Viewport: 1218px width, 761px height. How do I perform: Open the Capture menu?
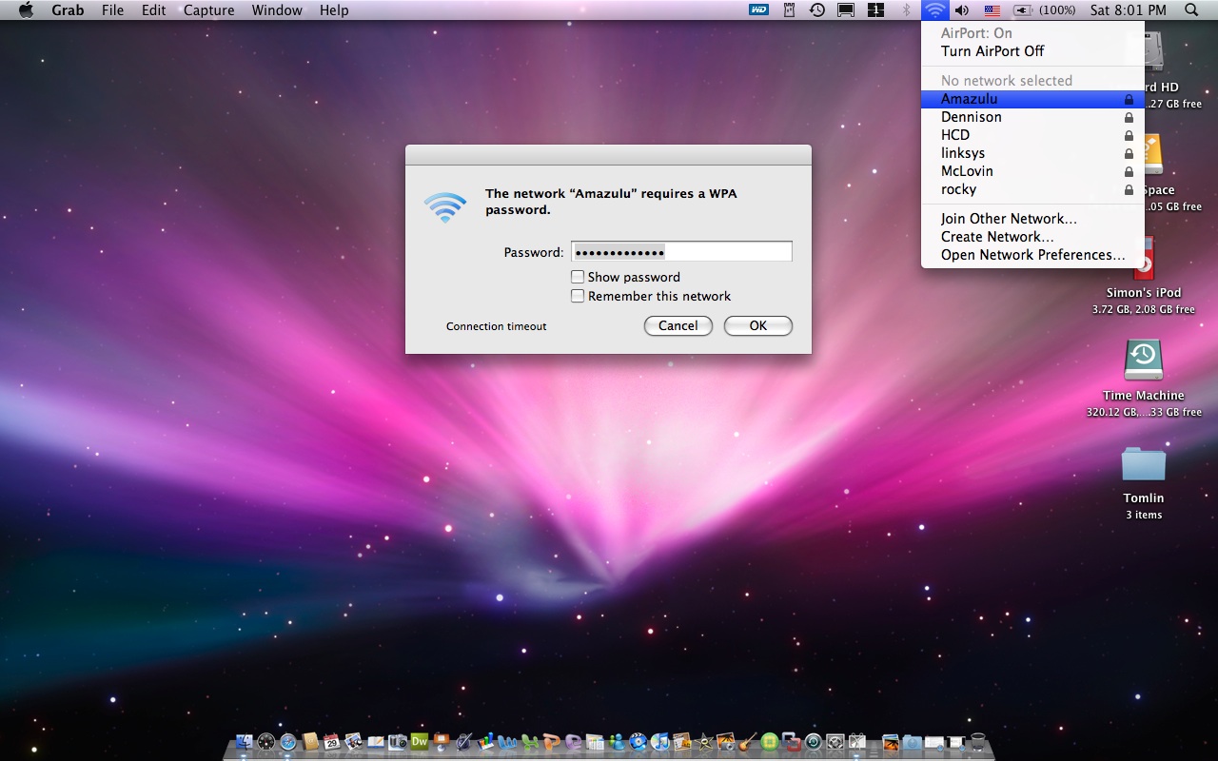(x=208, y=10)
